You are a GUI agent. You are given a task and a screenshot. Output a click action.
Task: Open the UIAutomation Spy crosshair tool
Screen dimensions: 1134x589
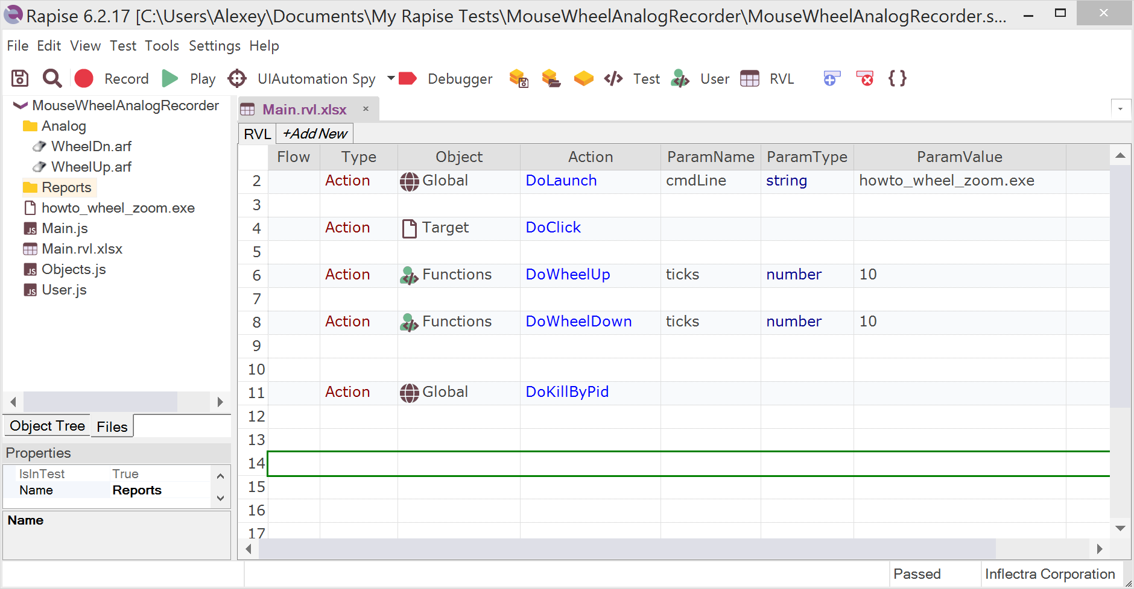pyautogui.click(x=237, y=78)
